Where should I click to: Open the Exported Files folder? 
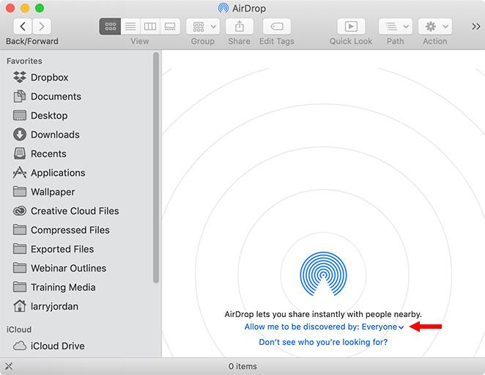click(53, 250)
